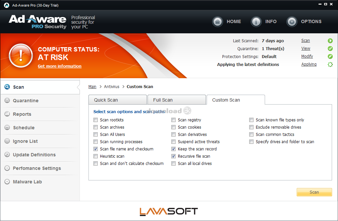Screen dimensions: 338x221
Task: Click the green pencil icon beside Modify link
Action: (x=330, y=56)
